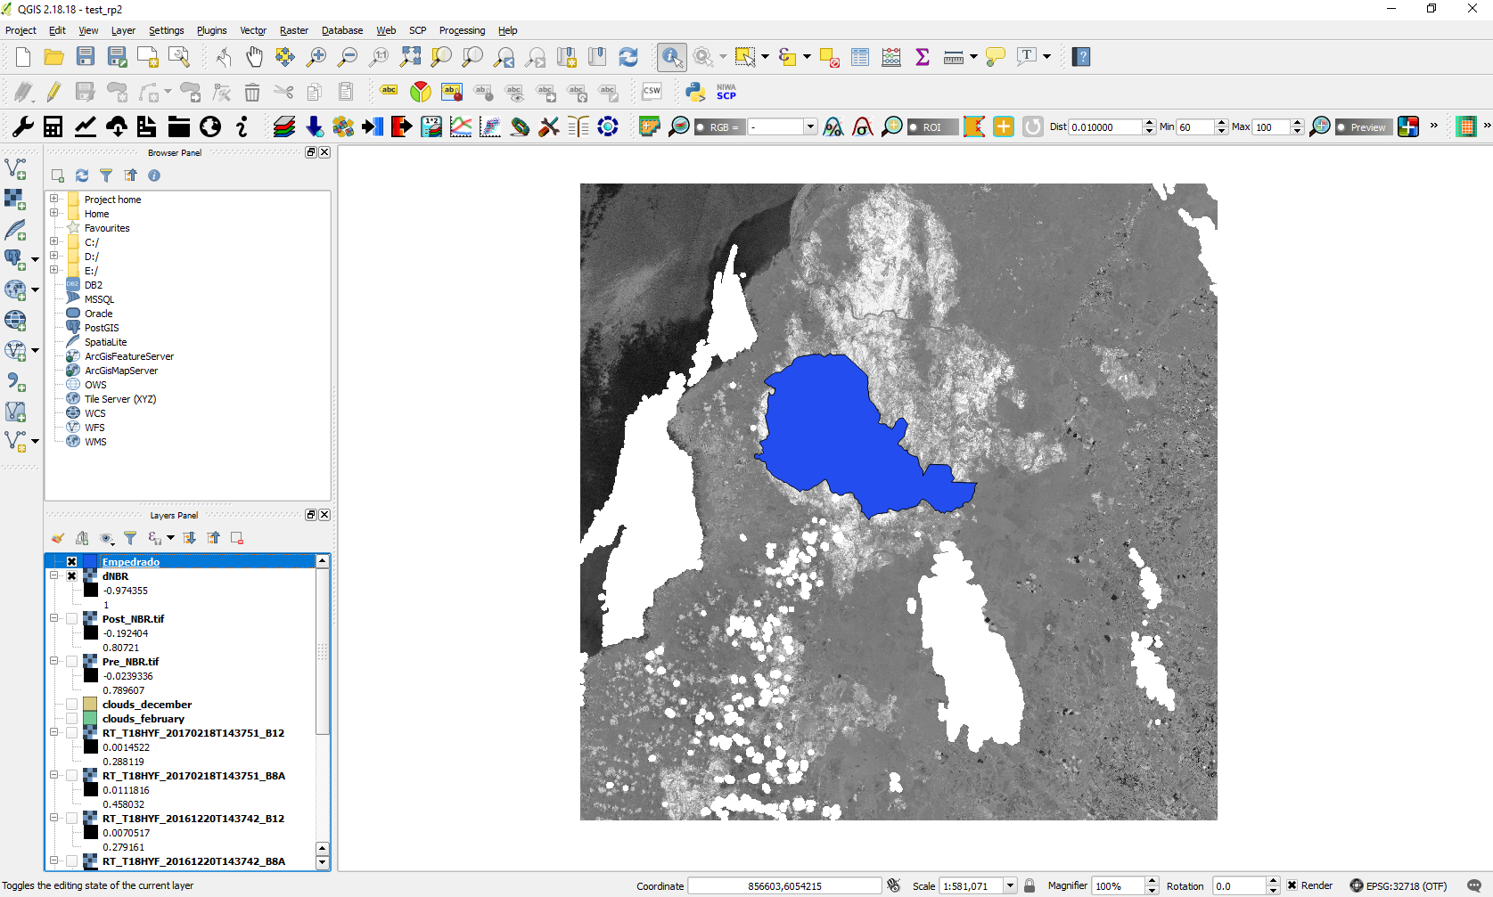Expand the C:/ drive in Browser Panel
Screen dimensions: 1493x897
54,242
